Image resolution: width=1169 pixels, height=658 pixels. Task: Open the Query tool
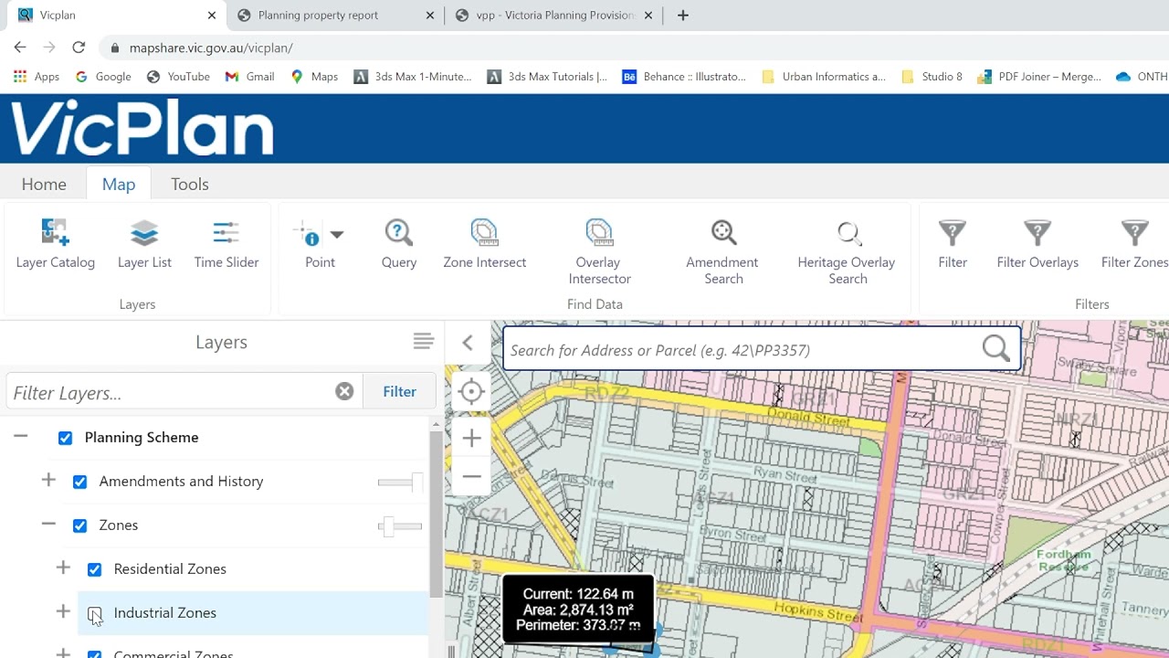click(399, 243)
